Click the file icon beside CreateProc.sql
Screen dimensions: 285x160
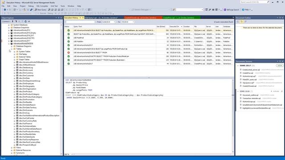click(x=240, y=73)
